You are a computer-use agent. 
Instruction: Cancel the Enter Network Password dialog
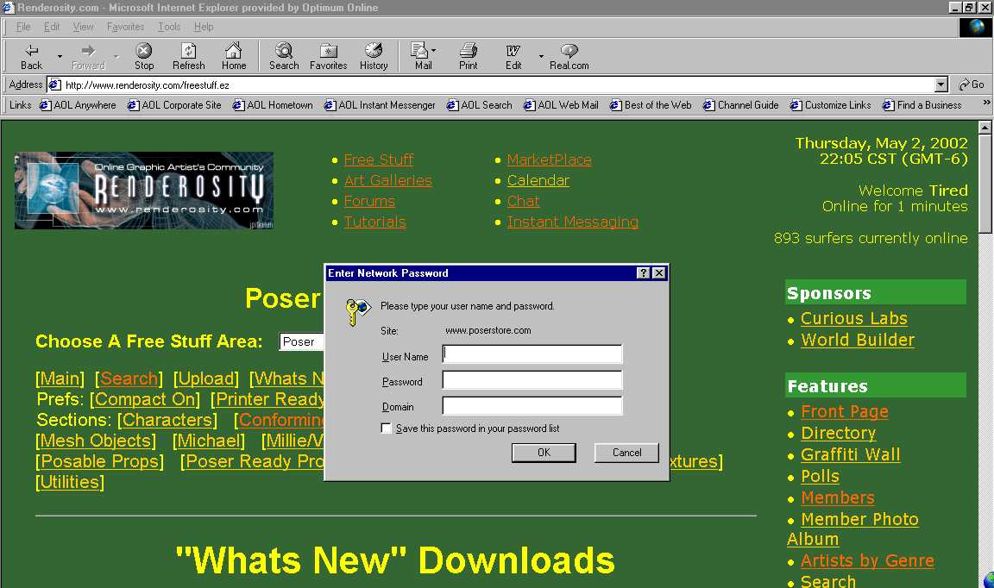click(626, 453)
